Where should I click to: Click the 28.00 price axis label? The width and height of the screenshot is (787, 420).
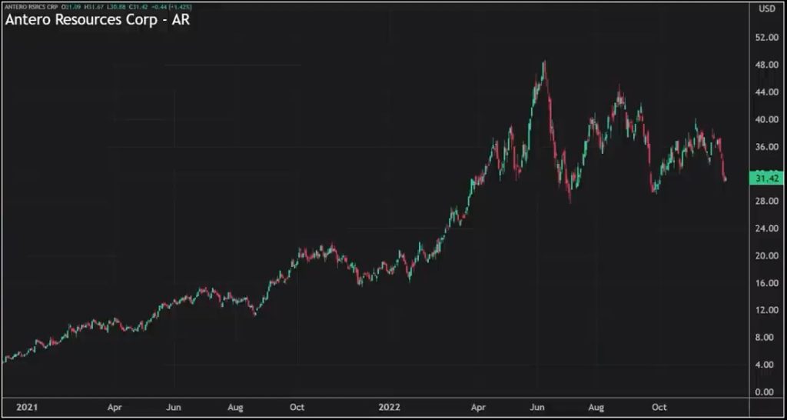coord(766,201)
